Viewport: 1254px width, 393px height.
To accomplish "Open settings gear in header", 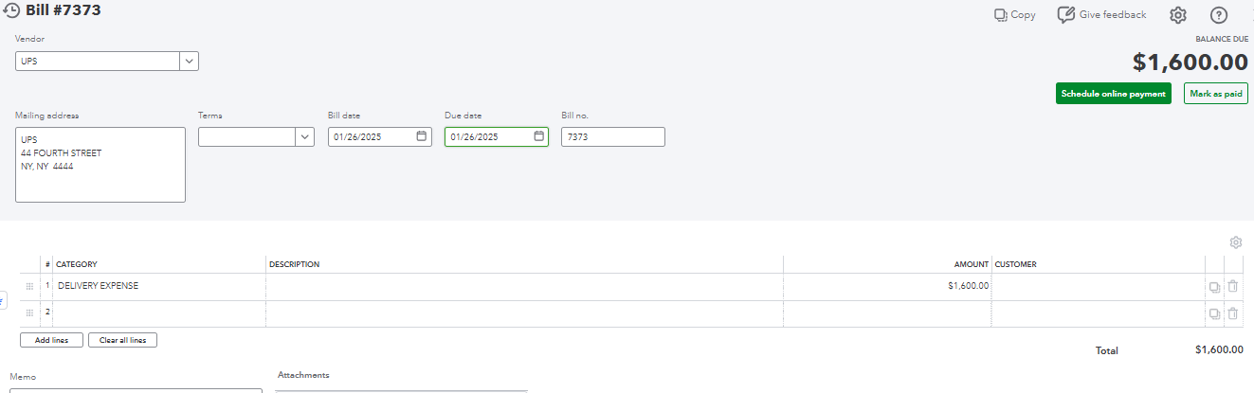I will click(x=1178, y=15).
